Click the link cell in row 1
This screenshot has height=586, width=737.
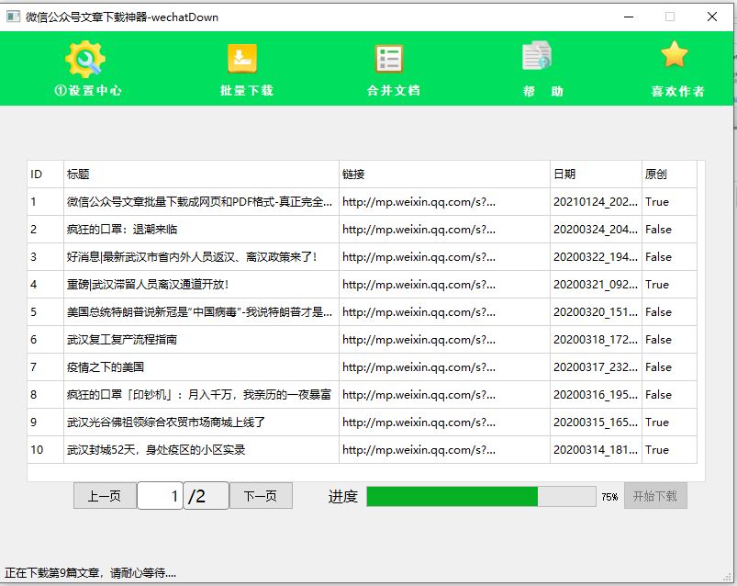coord(444,202)
